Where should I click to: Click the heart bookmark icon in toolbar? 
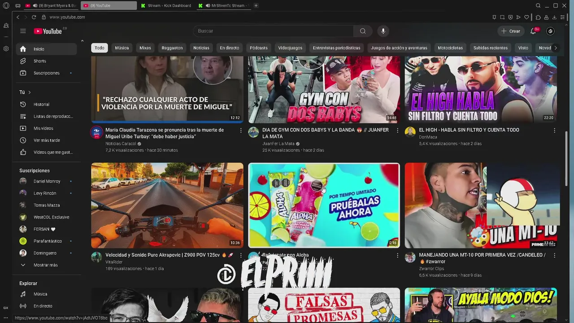[x=527, y=17]
